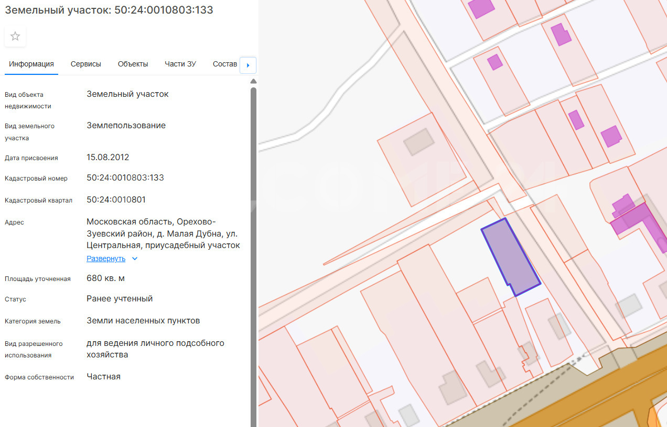Click the кадастровый номер value 50:24:0010803:133
Screen dimensions: 667x427
click(125, 178)
